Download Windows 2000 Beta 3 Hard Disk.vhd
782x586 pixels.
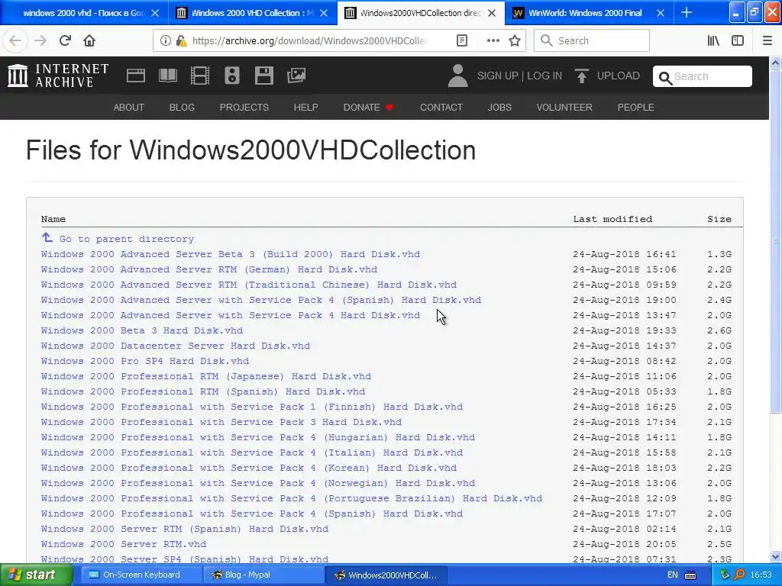point(142,330)
